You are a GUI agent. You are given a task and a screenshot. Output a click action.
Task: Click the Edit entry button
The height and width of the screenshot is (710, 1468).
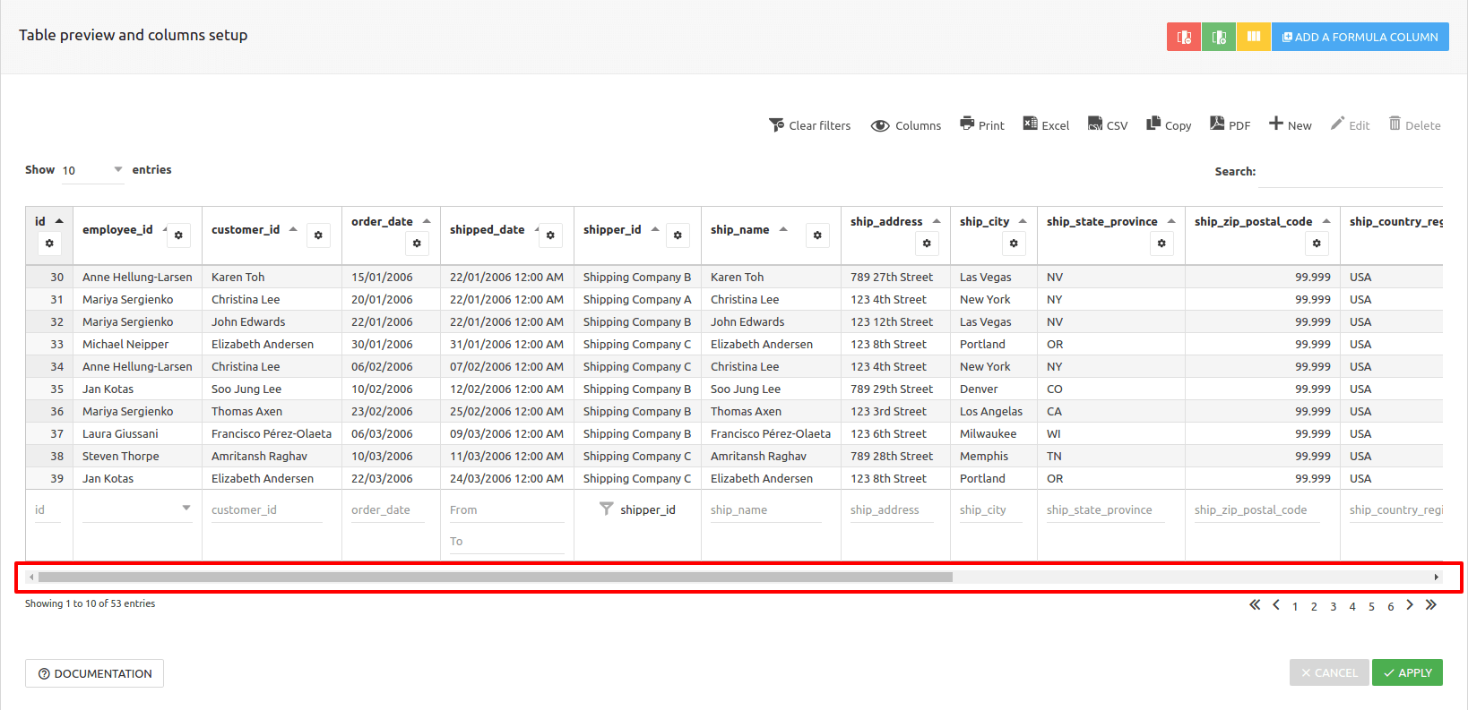pos(1351,125)
